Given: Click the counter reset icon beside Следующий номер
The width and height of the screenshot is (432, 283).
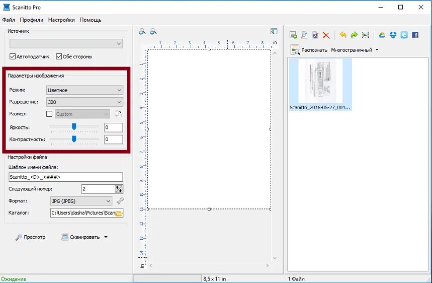Looking at the screenshot, I should tap(119, 189).
